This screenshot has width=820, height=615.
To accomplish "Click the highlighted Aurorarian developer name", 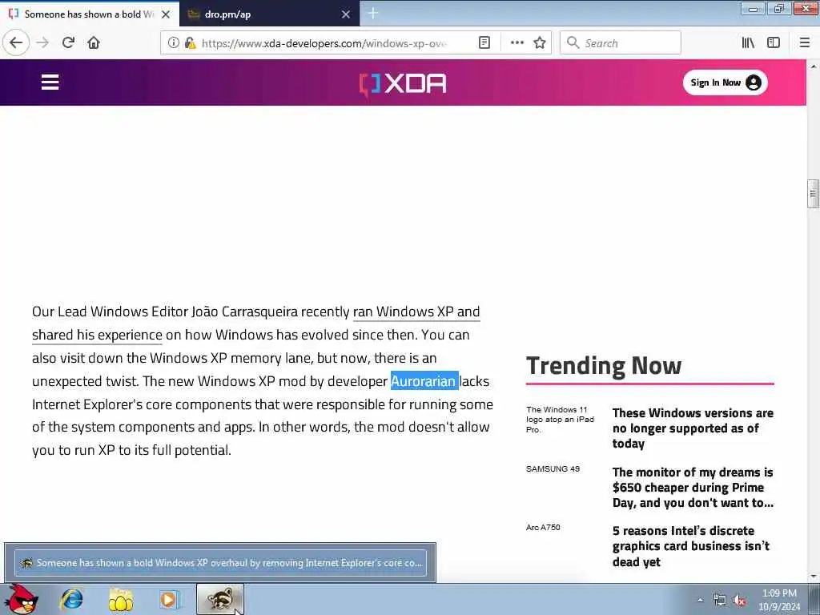I will pos(424,381).
